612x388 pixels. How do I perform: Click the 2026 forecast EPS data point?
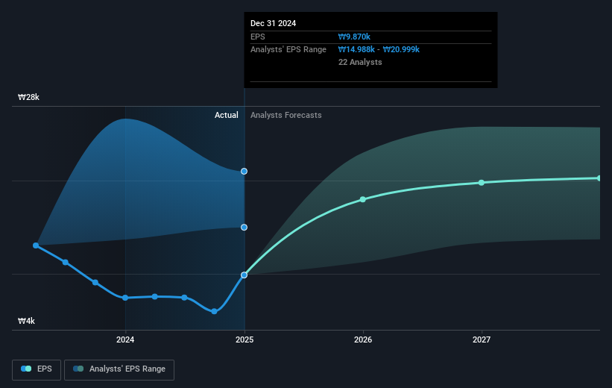pos(362,199)
